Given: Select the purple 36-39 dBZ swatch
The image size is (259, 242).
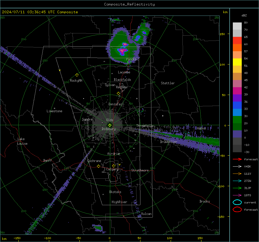Looking at the screenshot, I should click(x=237, y=98).
